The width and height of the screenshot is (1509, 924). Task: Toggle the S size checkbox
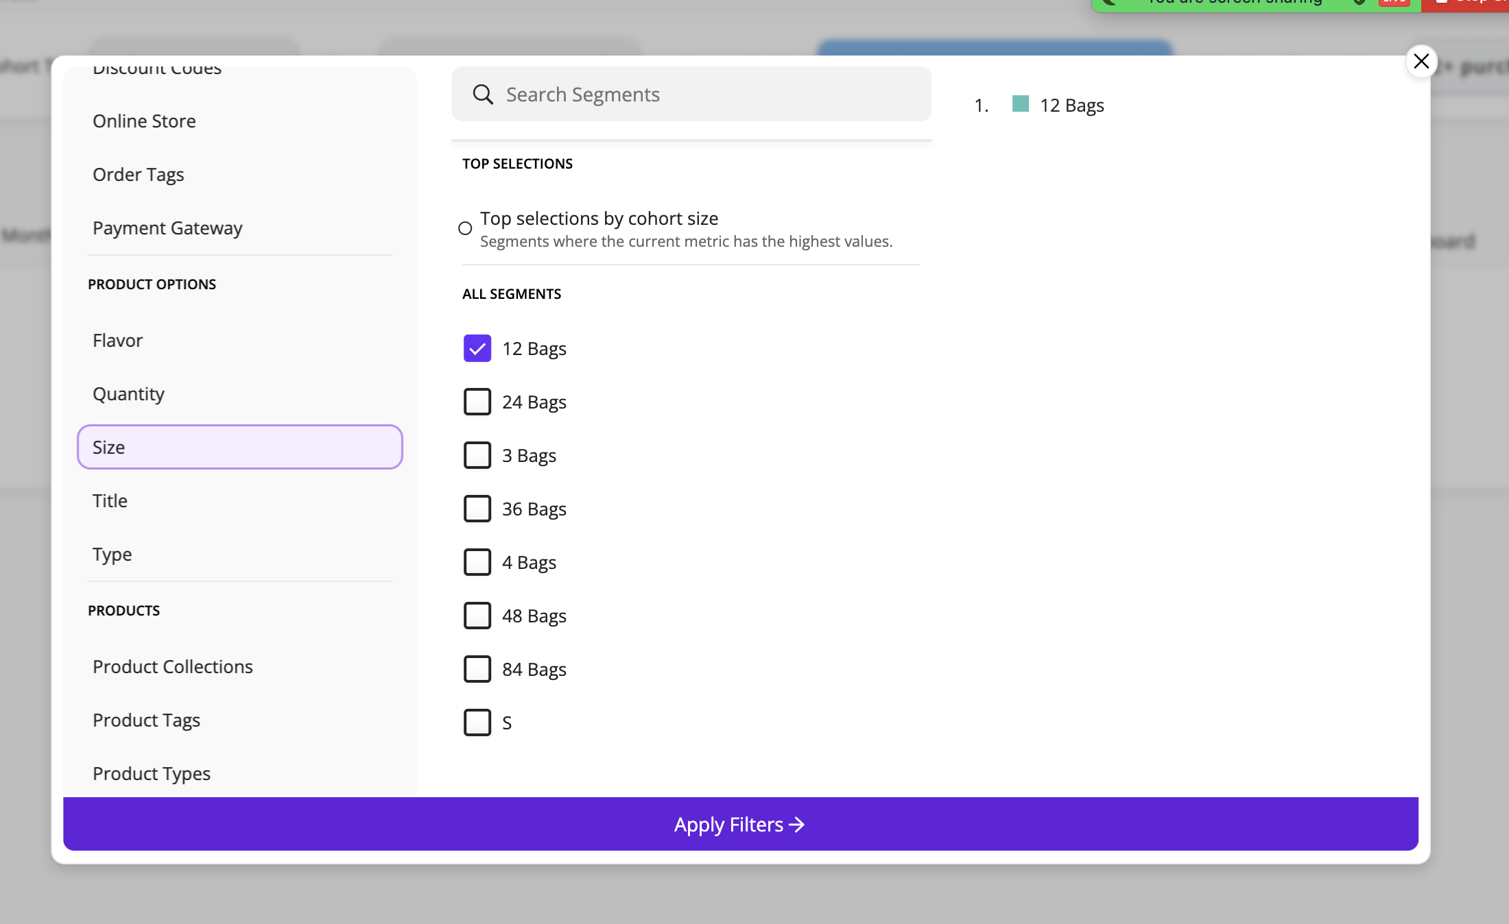pos(477,722)
